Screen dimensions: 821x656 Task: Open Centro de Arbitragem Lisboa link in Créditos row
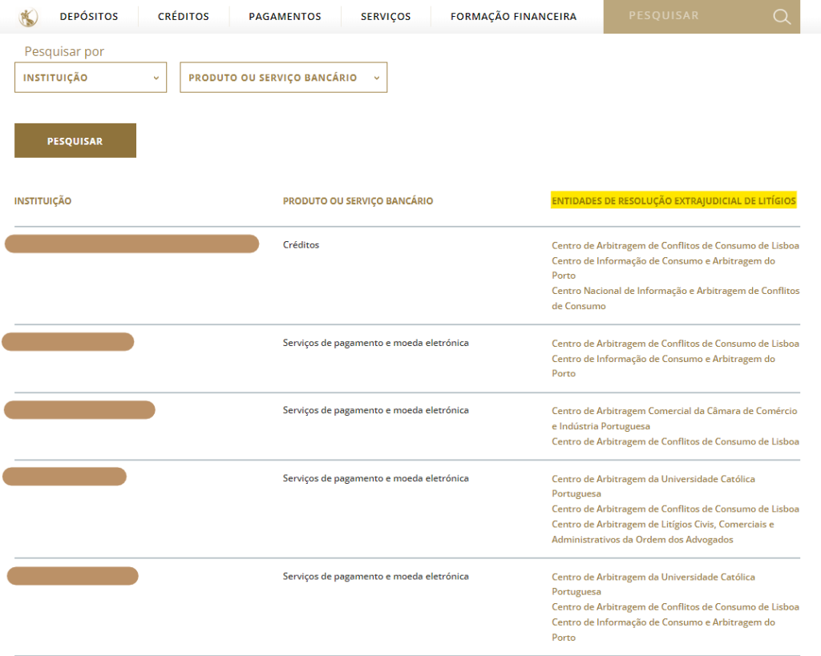point(675,245)
